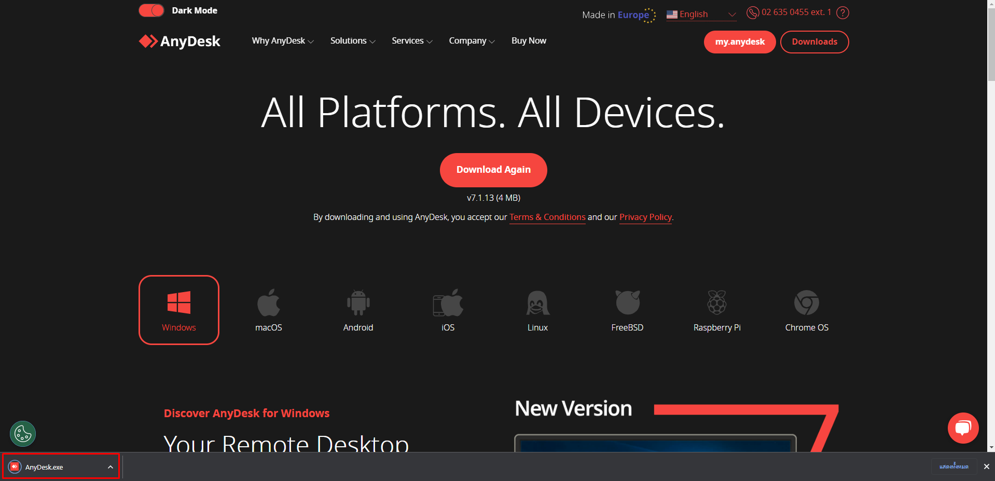Click the phone icon by the number
This screenshot has height=481, width=995.
[752, 12]
